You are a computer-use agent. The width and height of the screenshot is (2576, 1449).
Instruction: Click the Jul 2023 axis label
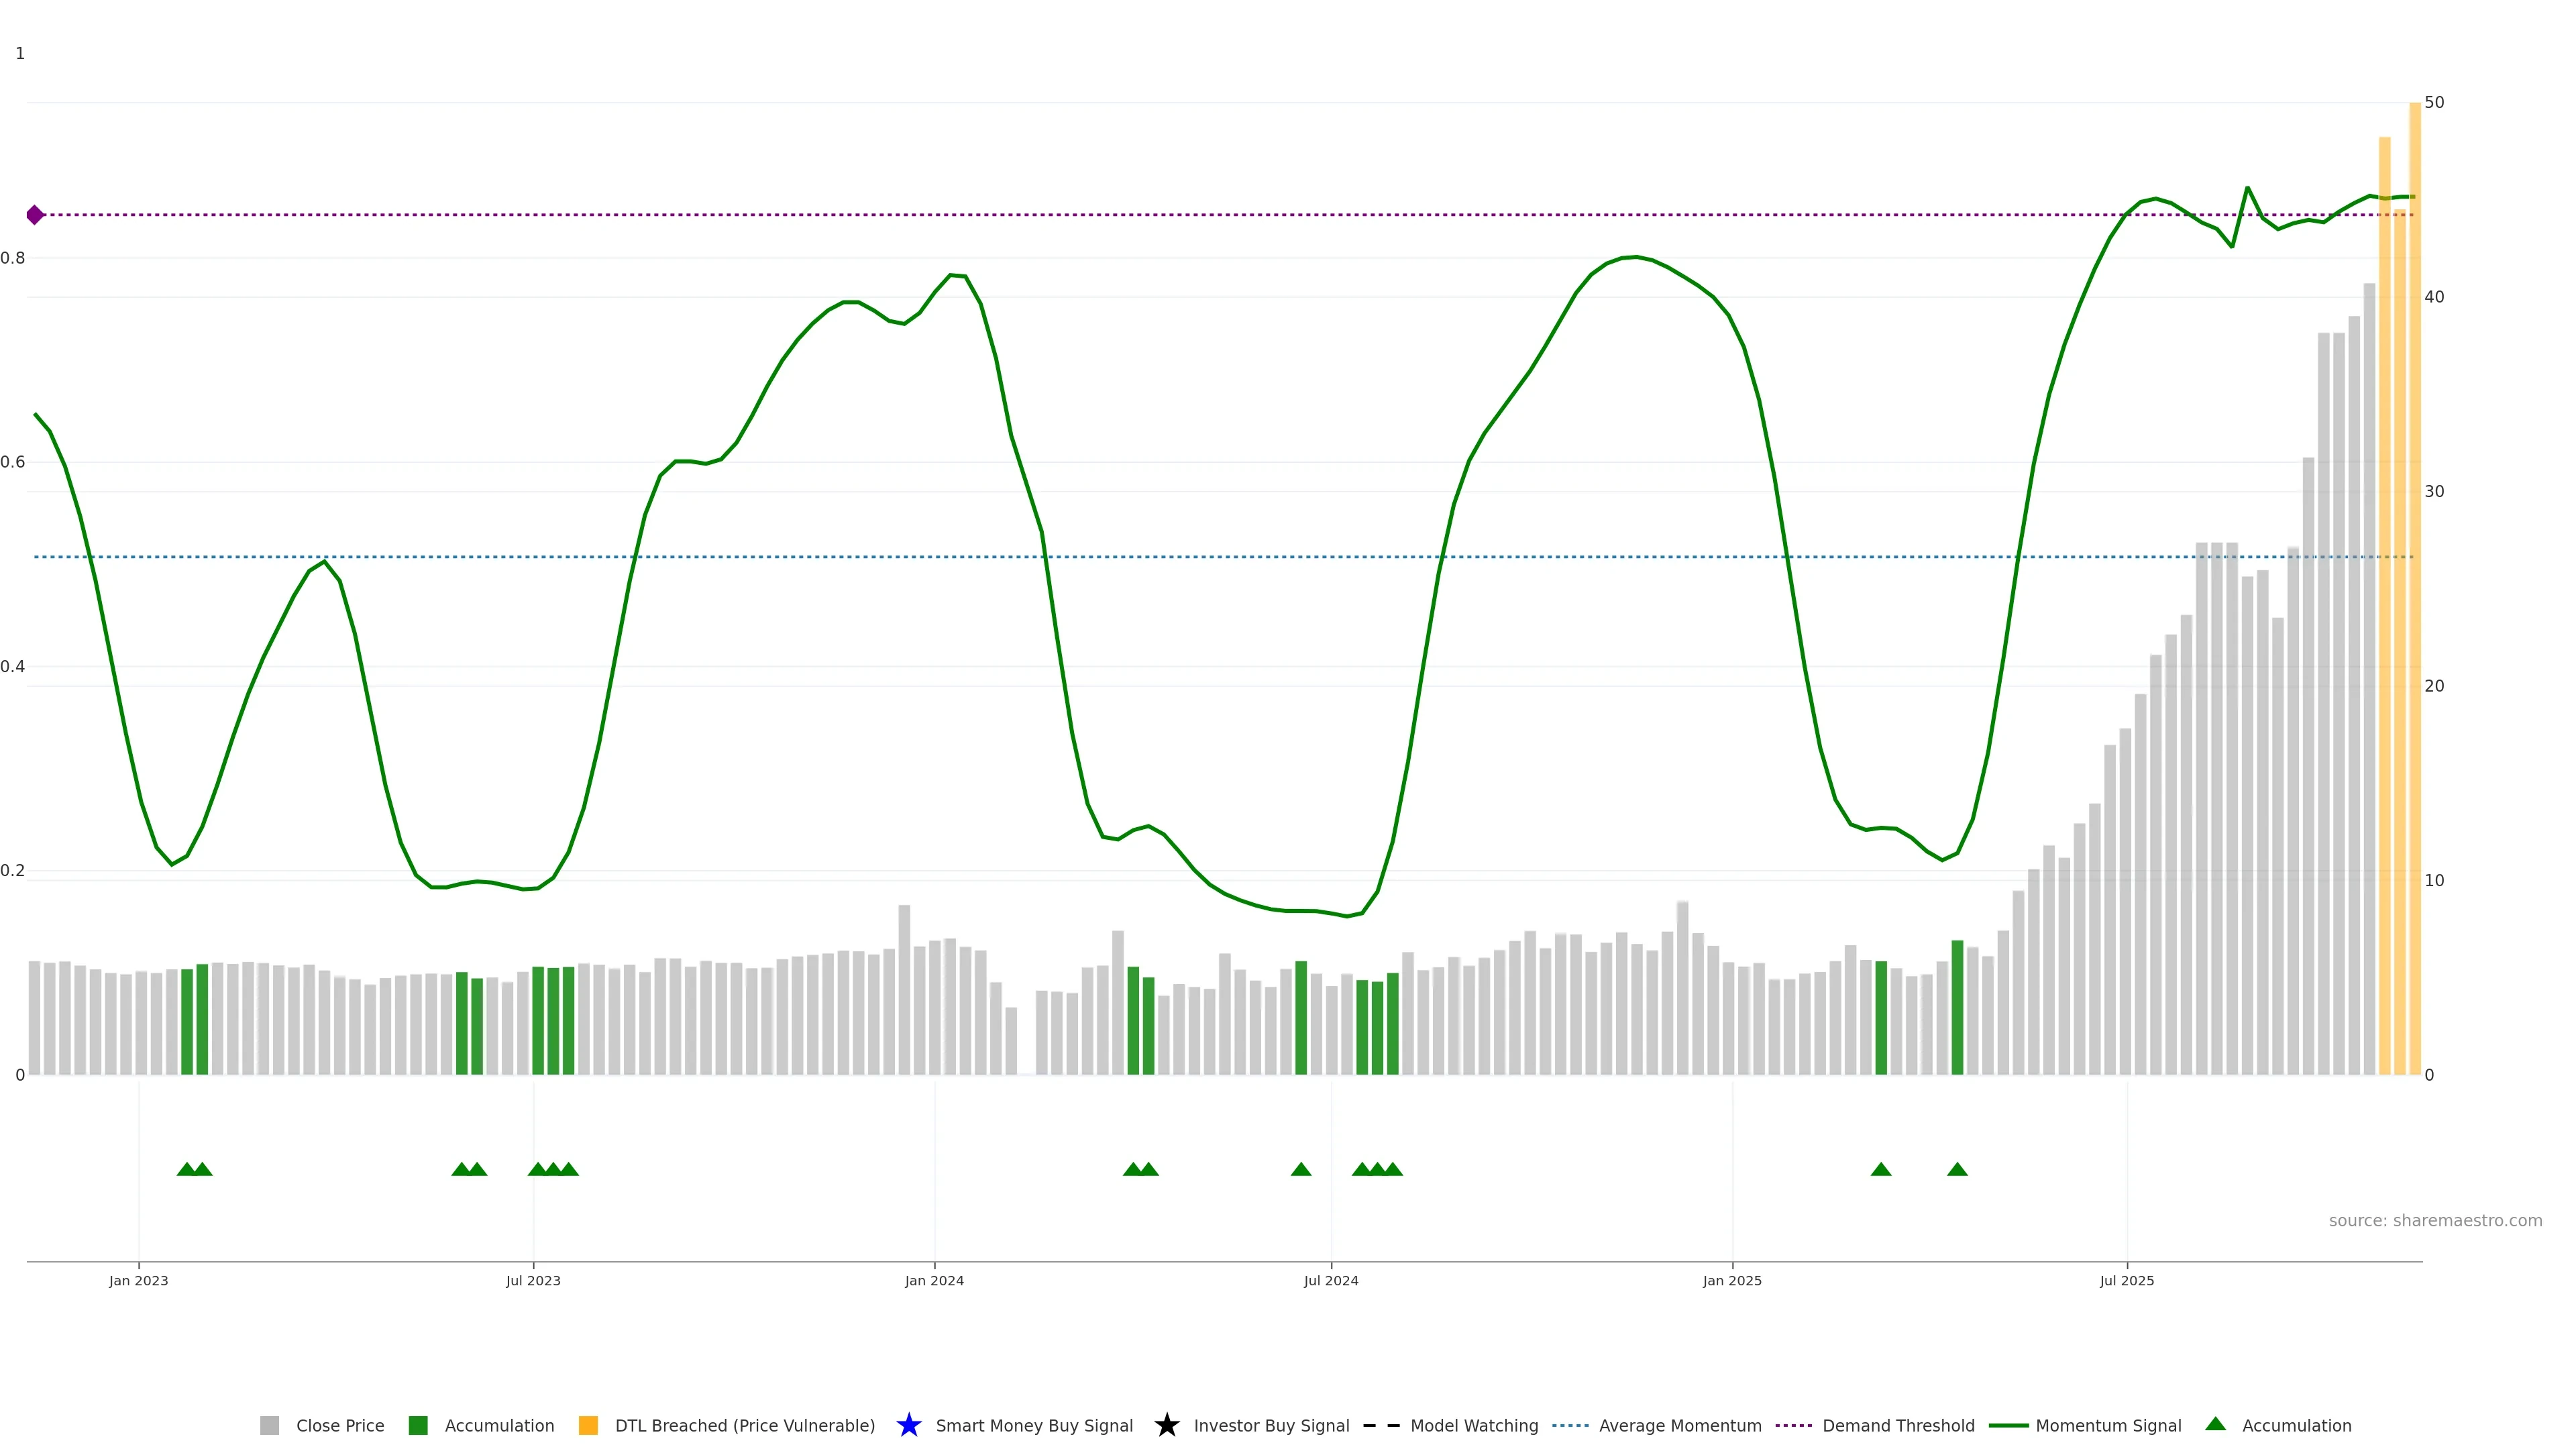tap(533, 1280)
